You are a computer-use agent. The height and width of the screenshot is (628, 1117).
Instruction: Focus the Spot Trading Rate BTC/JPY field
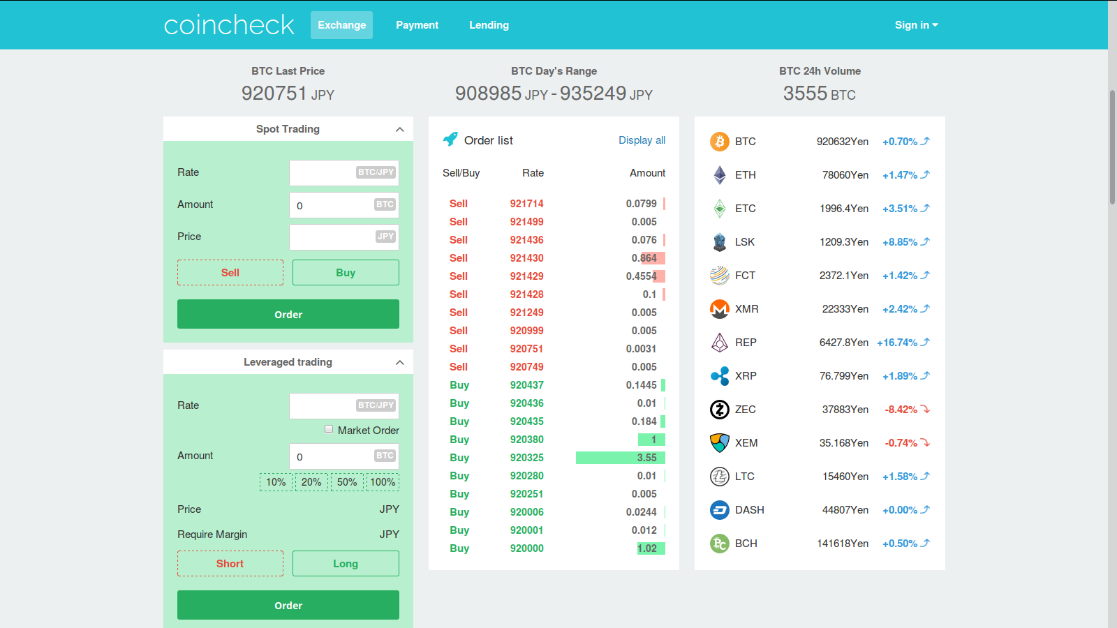pos(344,173)
